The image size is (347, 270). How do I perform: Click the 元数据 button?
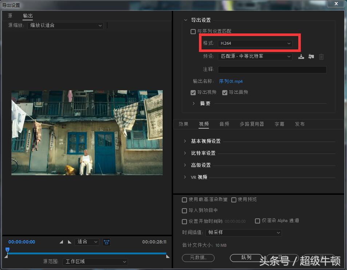(x=198, y=258)
